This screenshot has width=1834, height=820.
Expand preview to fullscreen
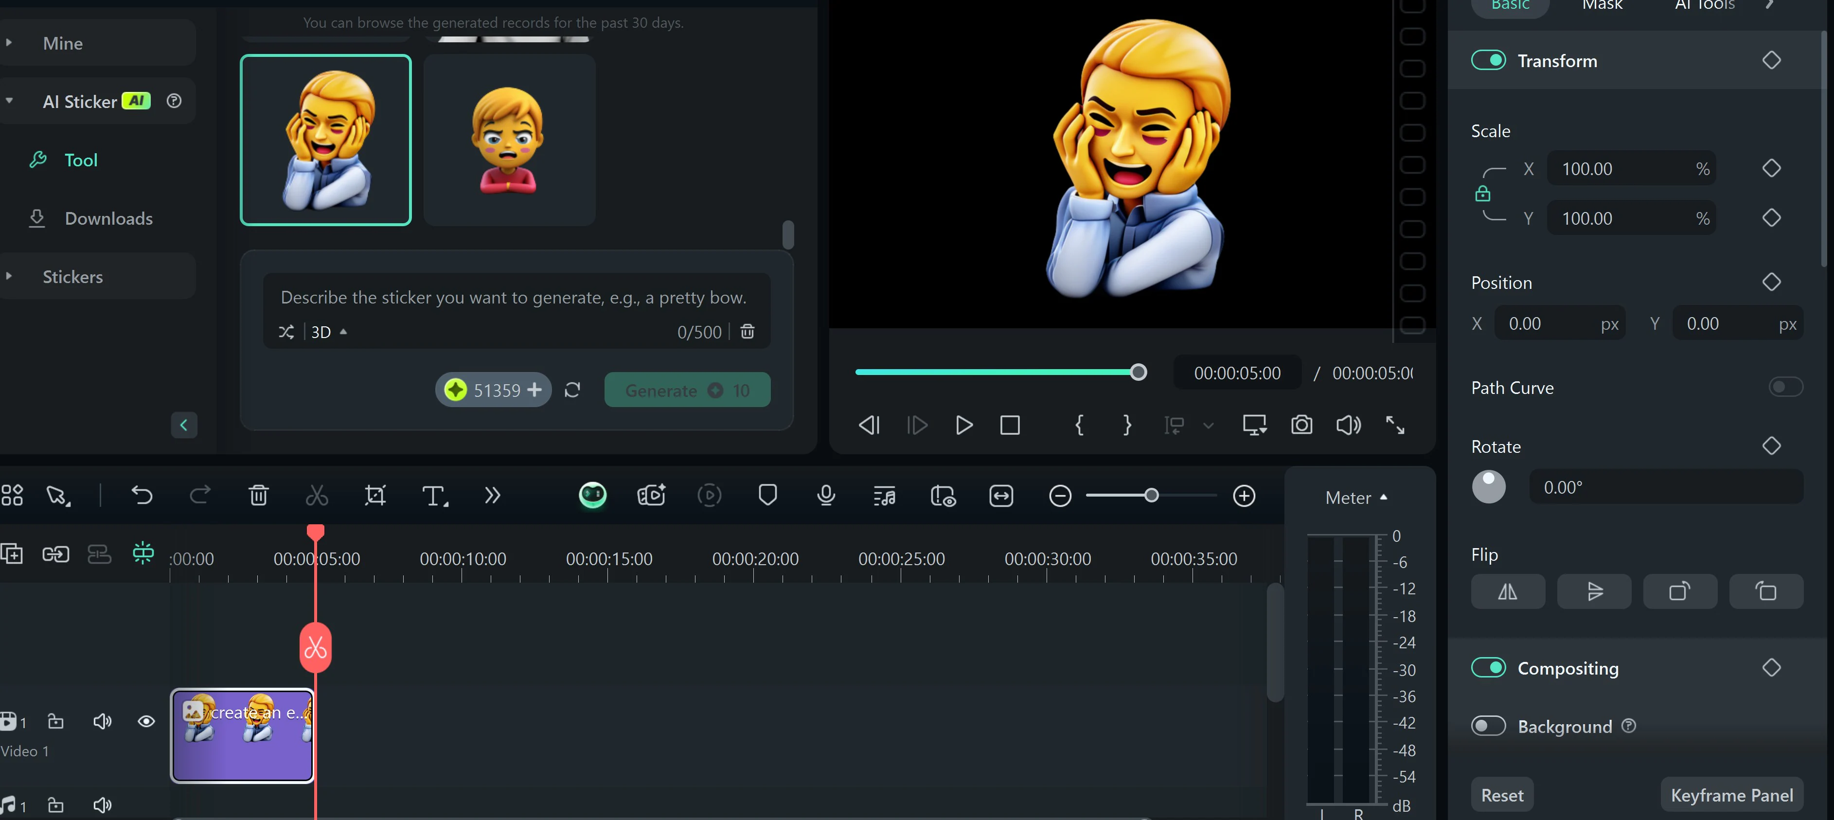coord(1395,425)
